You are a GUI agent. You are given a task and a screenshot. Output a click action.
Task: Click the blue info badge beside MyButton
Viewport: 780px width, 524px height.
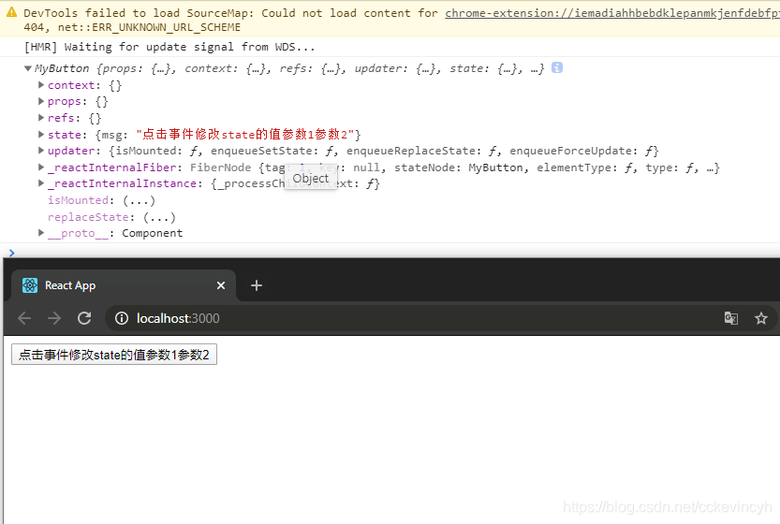click(556, 67)
